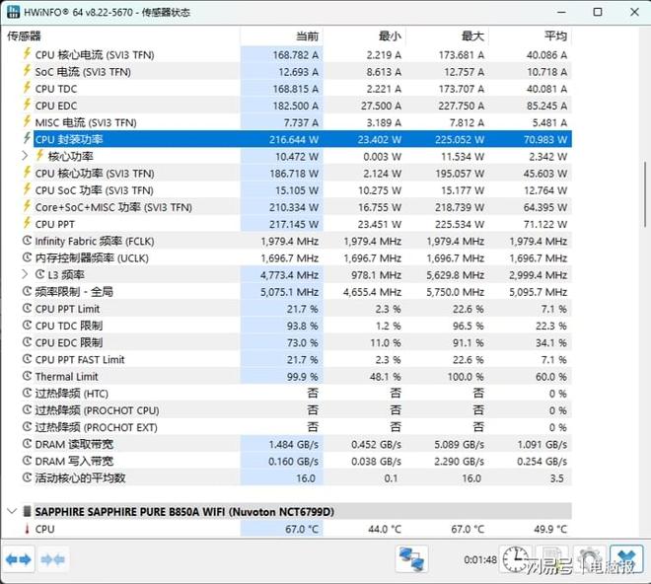Click the greyed collapse-columns arrows button
Viewport: 651px width, 584px height.
52,560
